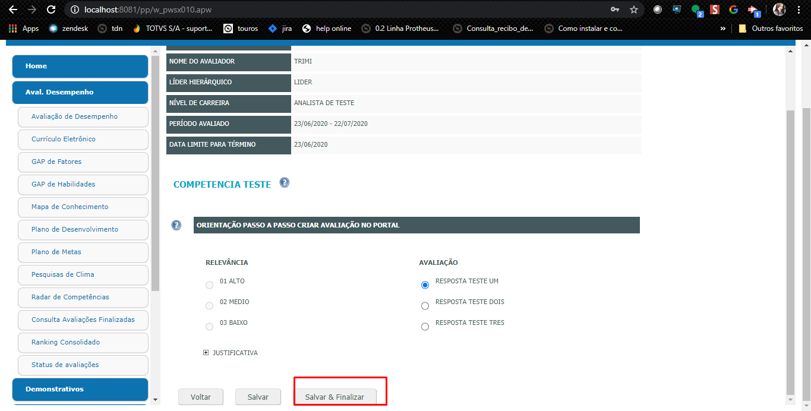Screen dimensions: 811x411
Task: Click the browser forward arrow
Action: (x=32, y=10)
